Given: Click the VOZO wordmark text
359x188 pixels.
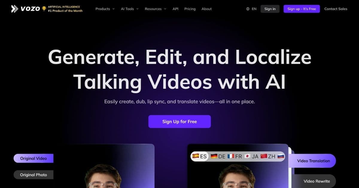Looking at the screenshot, I should (x=30, y=9).
